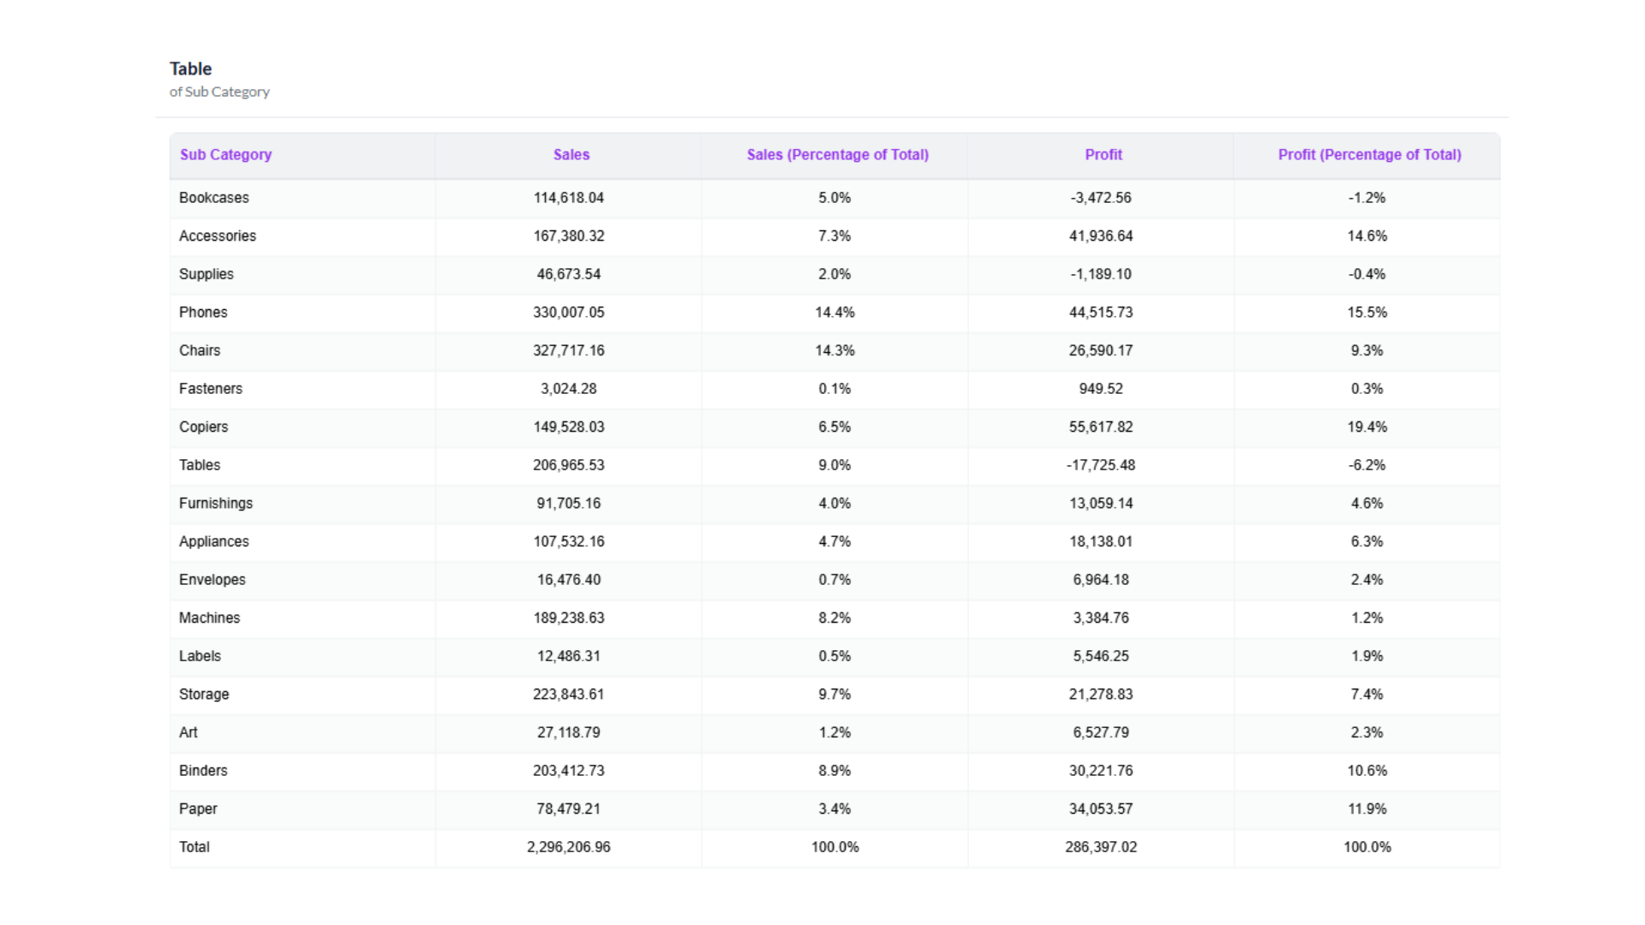Click the sales value 114,618.04
The height and width of the screenshot is (925, 1645).
coord(569,198)
